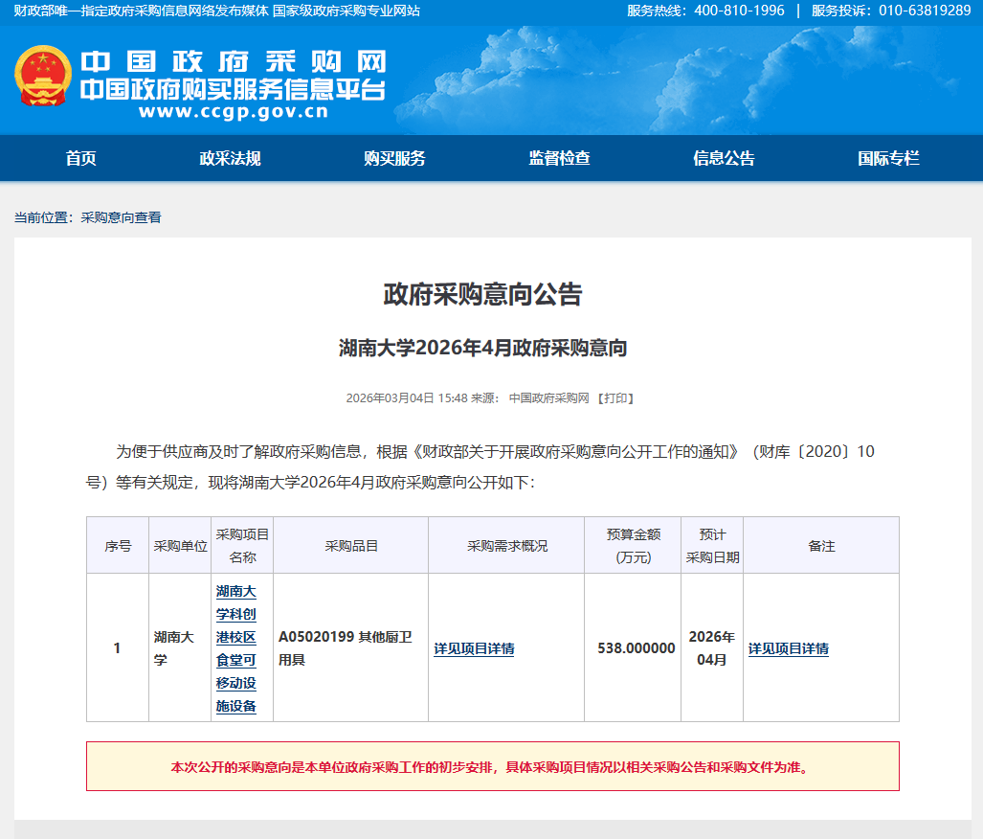The height and width of the screenshot is (839, 983).
Task: Click the 序号 column header
Action: (118, 546)
